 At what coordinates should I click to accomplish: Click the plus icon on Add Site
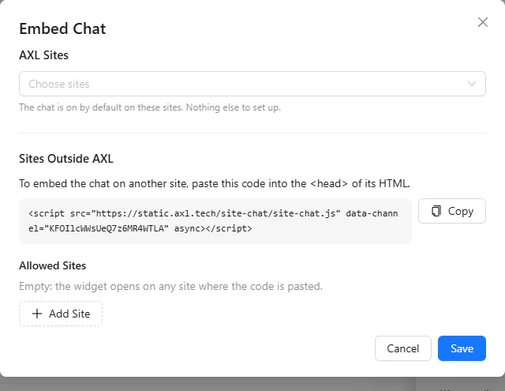(x=37, y=314)
